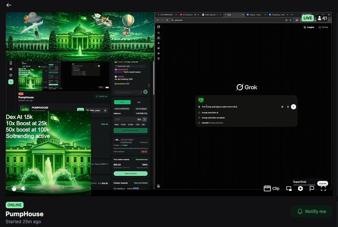Select the attached green image thumbnail in Grok

pyautogui.click(x=201, y=100)
